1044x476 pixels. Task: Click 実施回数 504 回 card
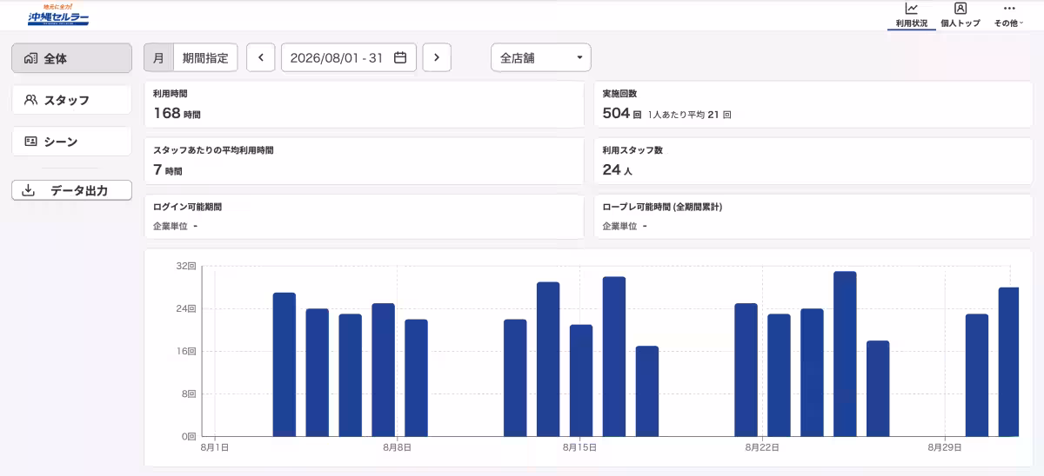[x=813, y=104]
